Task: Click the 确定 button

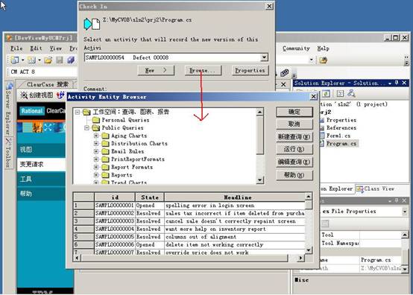Action: click(x=294, y=112)
